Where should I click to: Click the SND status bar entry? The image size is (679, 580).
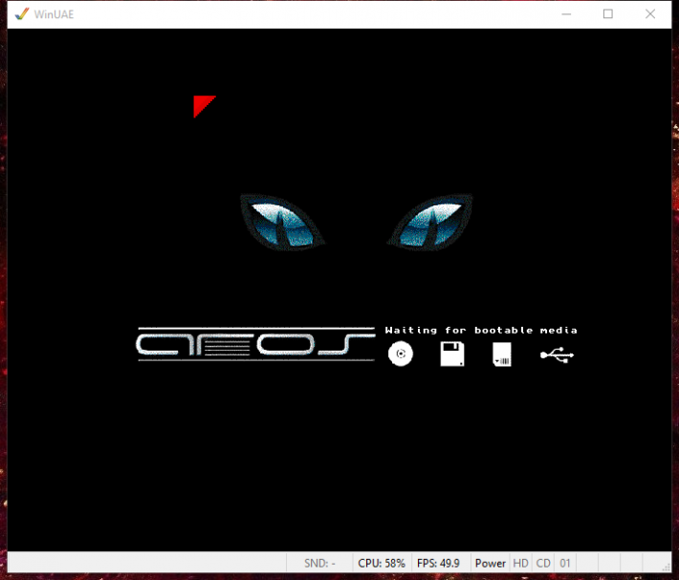pyautogui.click(x=319, y=563)
